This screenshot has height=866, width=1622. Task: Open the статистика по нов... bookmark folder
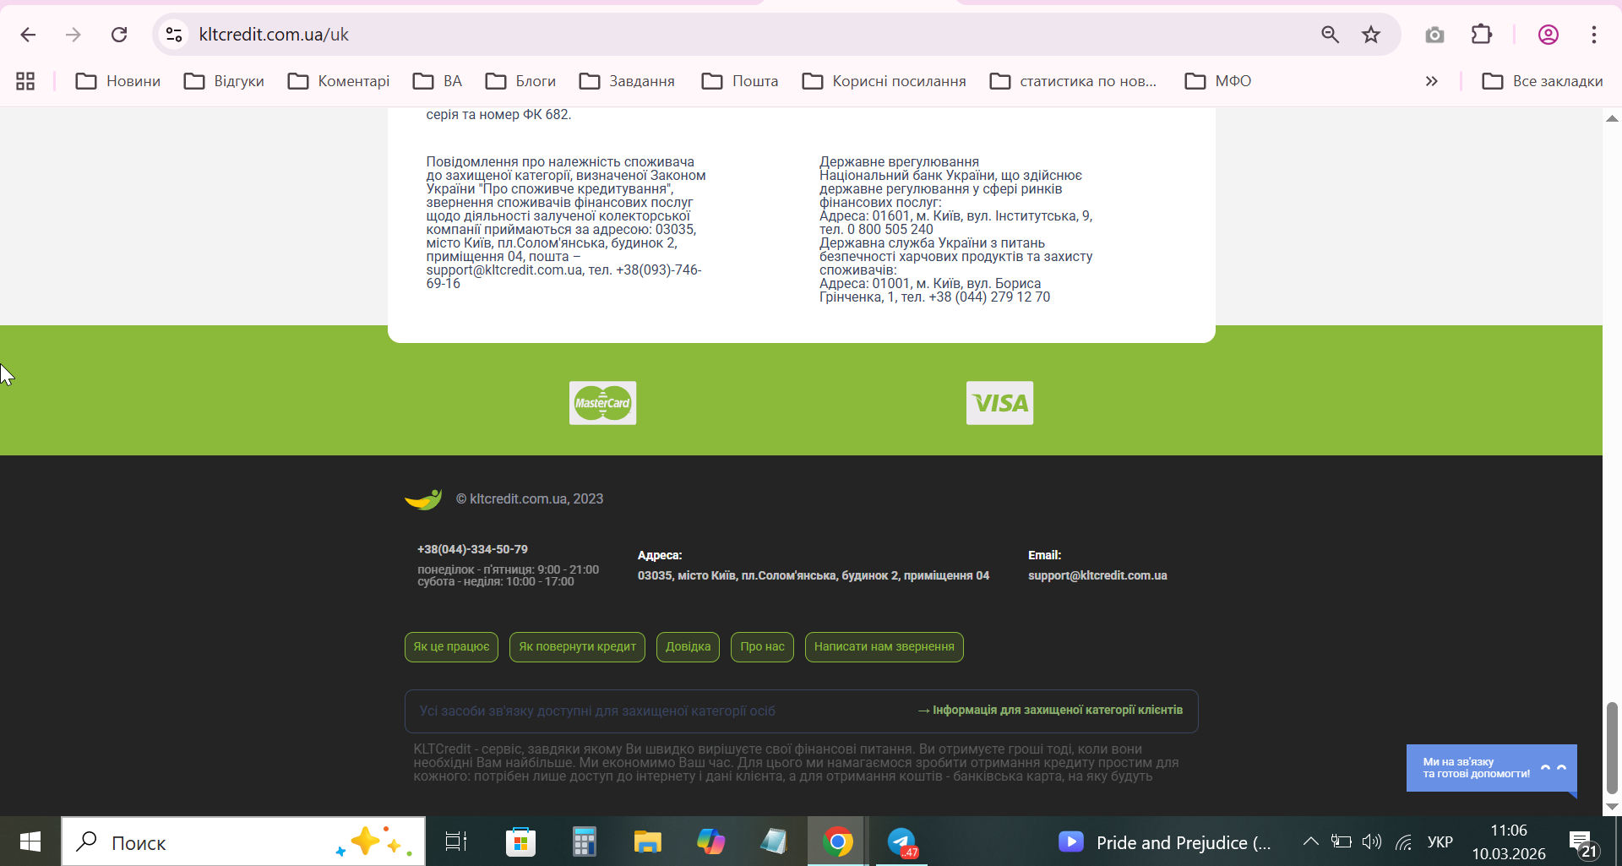coord(1073,81)
